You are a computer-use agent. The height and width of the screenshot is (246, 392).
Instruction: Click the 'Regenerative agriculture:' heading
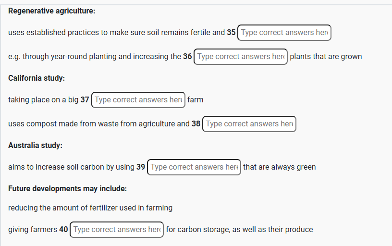point(52,11)
